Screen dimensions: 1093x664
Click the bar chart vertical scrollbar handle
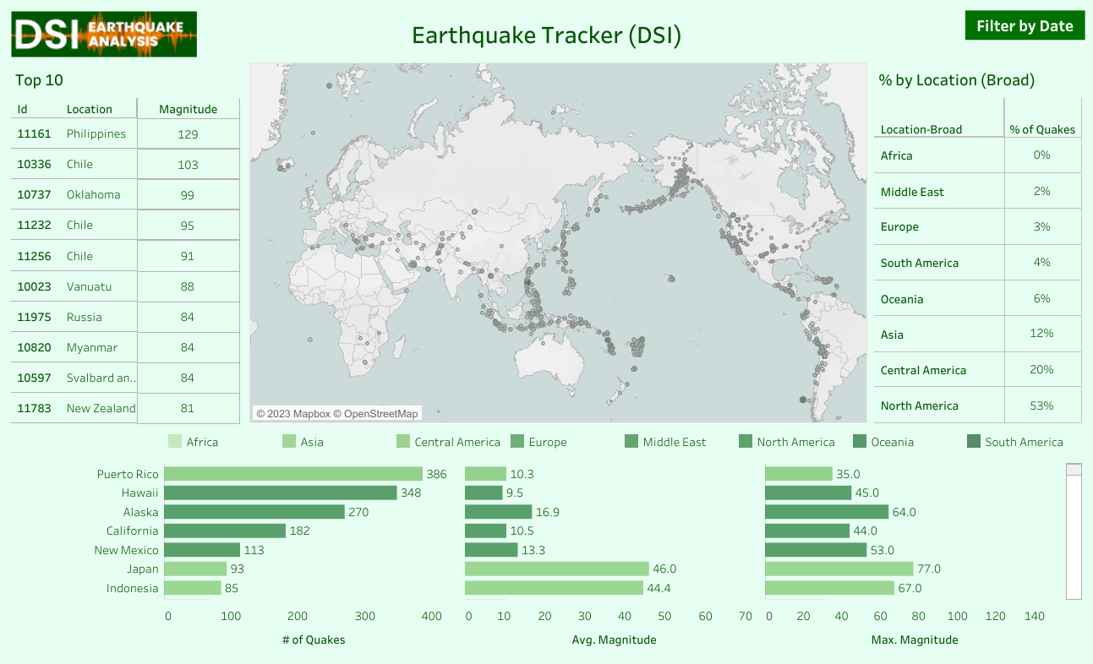pos(1074,470)
